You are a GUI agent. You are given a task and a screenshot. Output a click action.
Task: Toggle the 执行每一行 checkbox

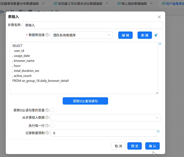coord(53,125)
